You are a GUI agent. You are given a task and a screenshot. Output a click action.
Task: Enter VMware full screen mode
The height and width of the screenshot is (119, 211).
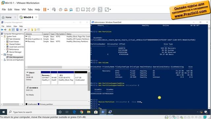[88, 10]
